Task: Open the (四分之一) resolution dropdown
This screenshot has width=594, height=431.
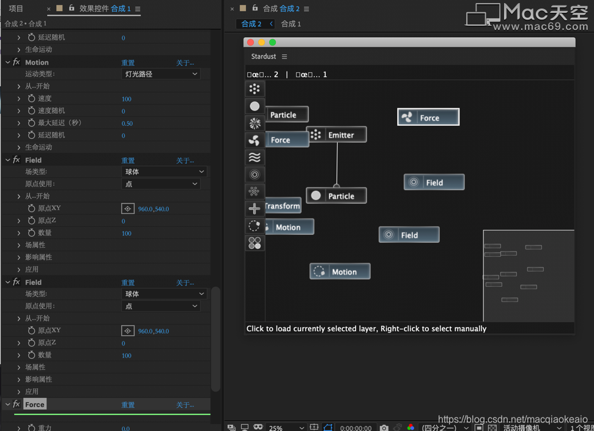Action: tap(445, 428)
